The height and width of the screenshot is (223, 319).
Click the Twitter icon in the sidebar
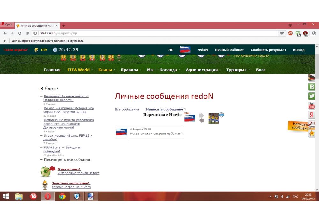(x=312, y=96)
